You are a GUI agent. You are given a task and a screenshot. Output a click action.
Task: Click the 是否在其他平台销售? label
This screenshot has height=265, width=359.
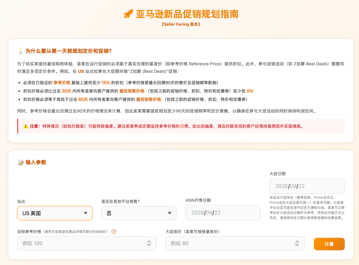point(121,201)
